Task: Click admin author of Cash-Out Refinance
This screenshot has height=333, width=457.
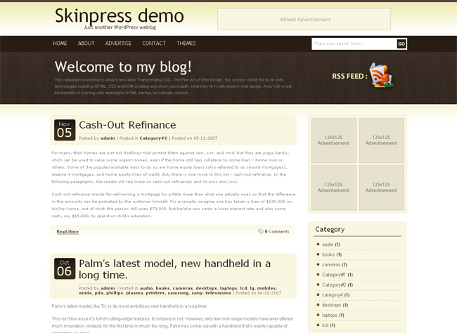Action: point(108,138)
